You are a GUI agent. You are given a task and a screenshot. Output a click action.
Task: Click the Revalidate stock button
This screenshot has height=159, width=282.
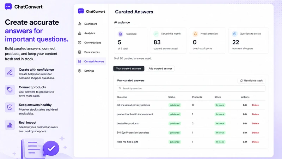pyautogui.click(x=251, y=81)
